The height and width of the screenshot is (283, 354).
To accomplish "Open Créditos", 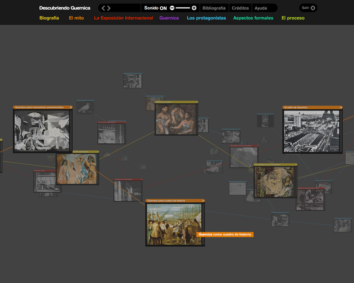I will tap(240, 8).
